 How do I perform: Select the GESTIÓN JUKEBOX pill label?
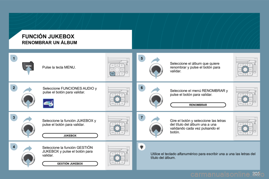(70, 164)
